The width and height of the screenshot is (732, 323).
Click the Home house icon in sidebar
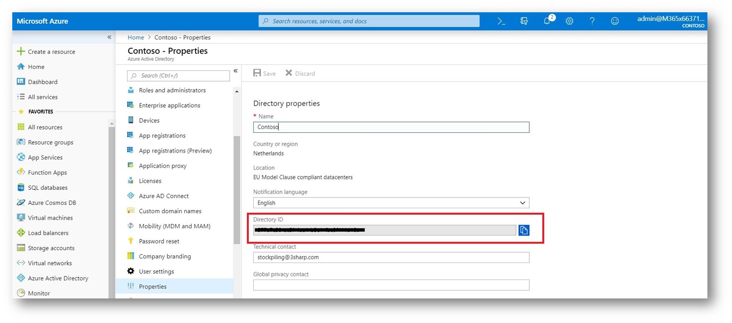point(21,67)
